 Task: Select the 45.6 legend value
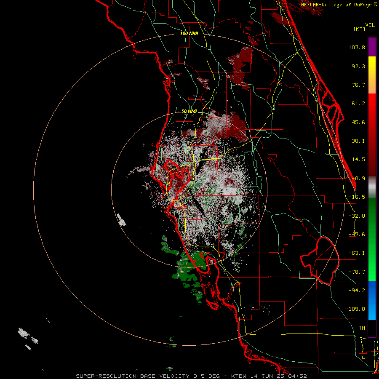[x=358, y=122]
